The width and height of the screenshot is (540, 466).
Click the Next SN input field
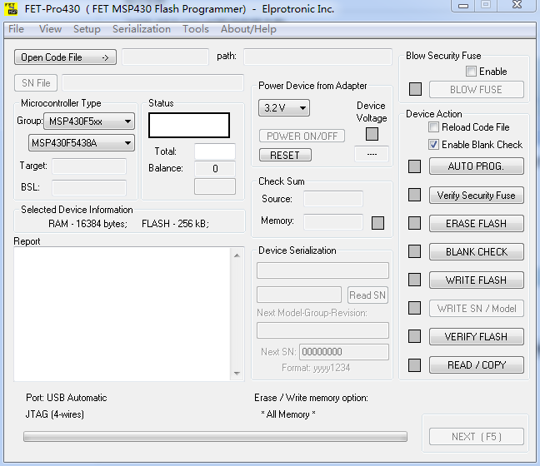coord(344,352)
